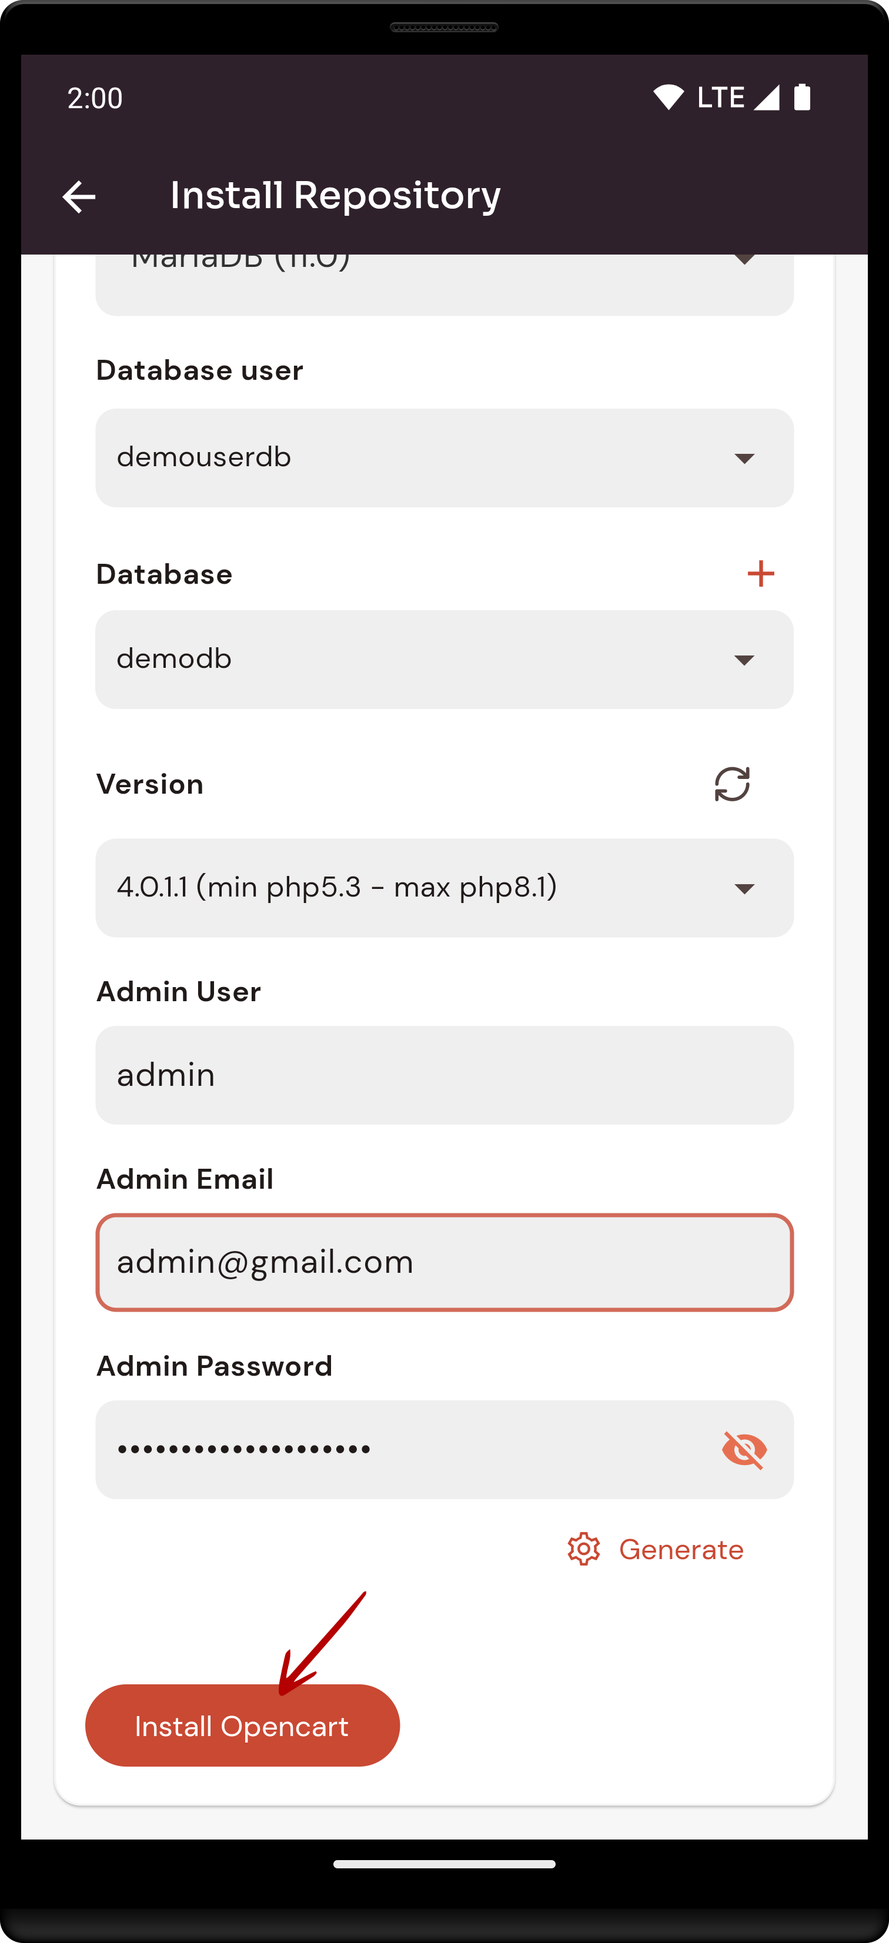
Task: Tap the battery status icon
Action: pos(802,98)
